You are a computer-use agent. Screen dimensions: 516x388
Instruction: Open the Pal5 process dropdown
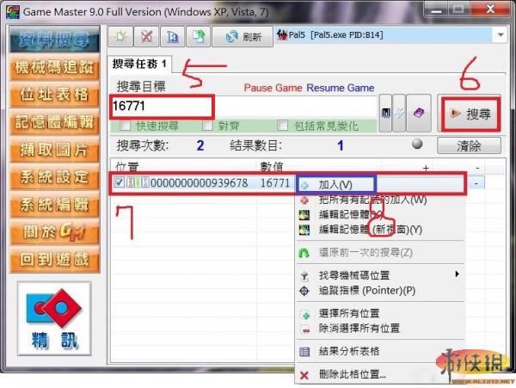pos(501,35)
